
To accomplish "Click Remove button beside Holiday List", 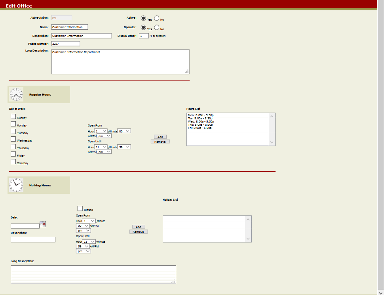I will click(139, 232).
